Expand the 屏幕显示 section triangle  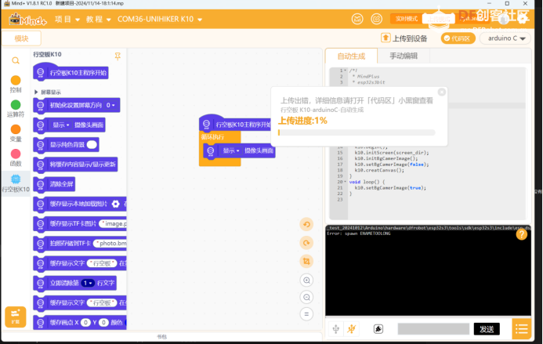pos(36,92)
